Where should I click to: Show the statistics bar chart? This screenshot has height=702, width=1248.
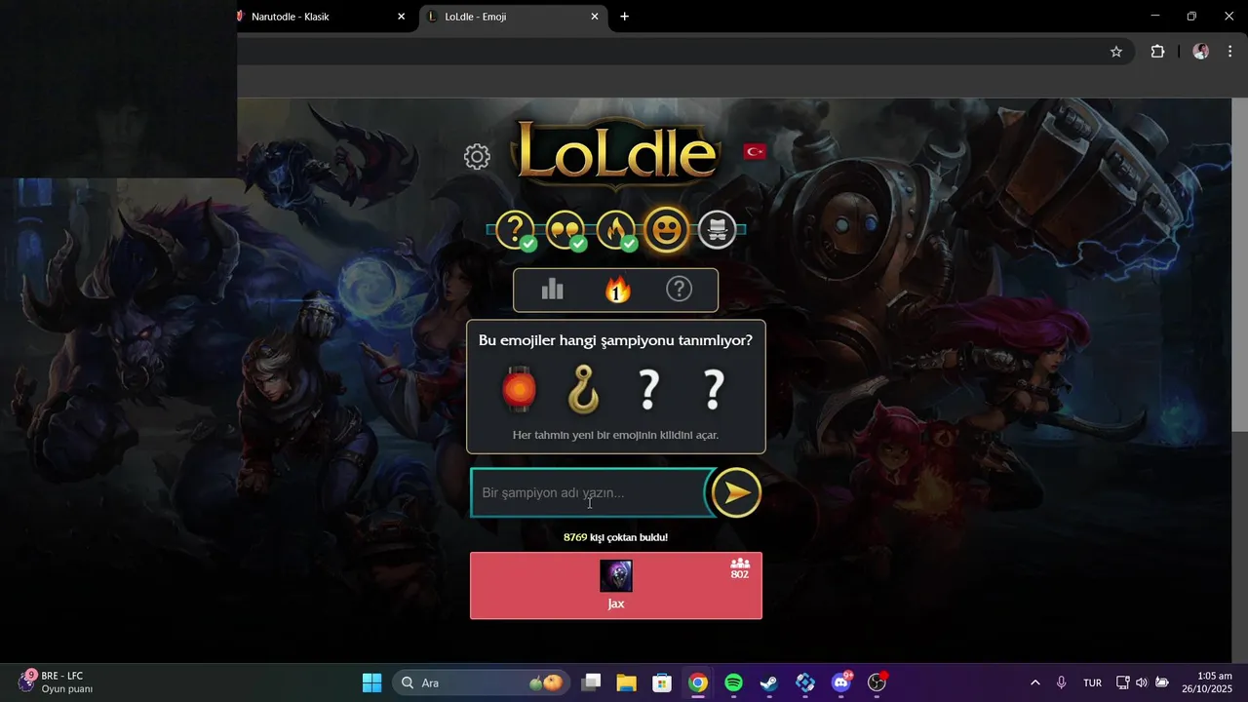point(553,290)
